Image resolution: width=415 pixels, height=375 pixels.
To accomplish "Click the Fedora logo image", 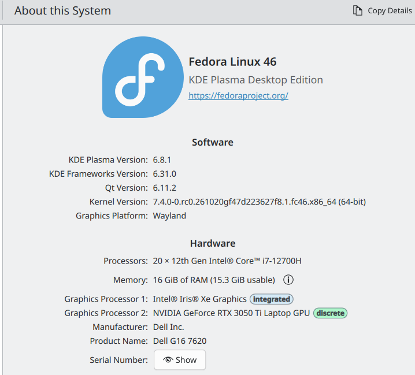I will 143,77.
